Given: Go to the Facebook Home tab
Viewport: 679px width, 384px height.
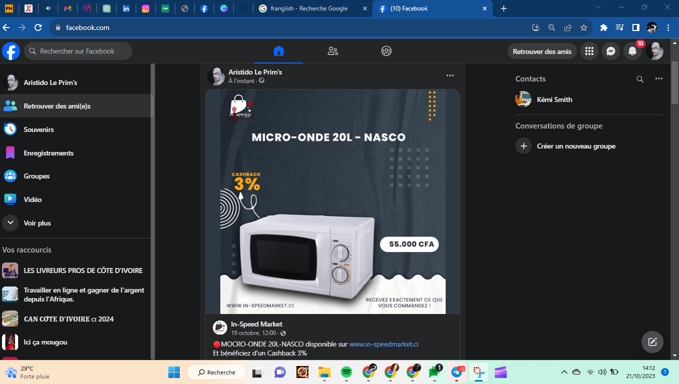Looking at the screenshot, I should click(x=278, y=51).
